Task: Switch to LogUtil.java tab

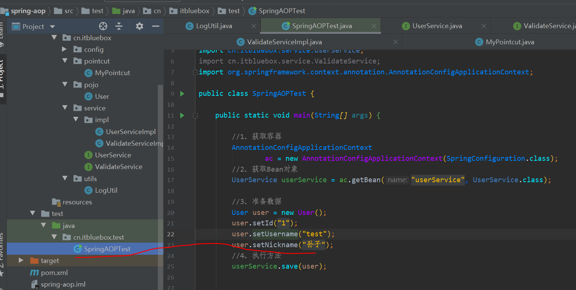Action: pyautogui.click(x=214, y=26)
